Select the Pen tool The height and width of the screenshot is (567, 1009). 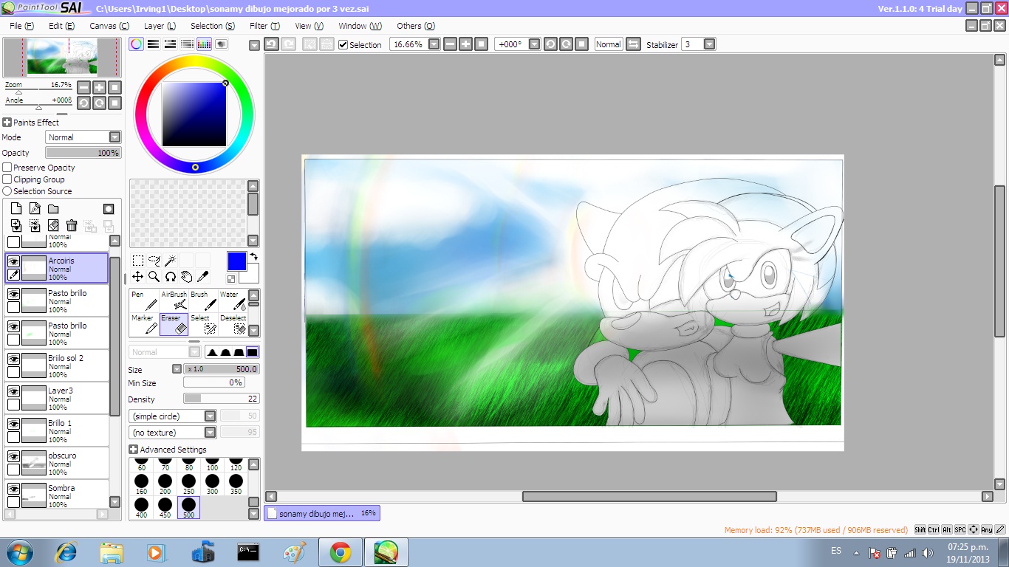coord(144,300)
